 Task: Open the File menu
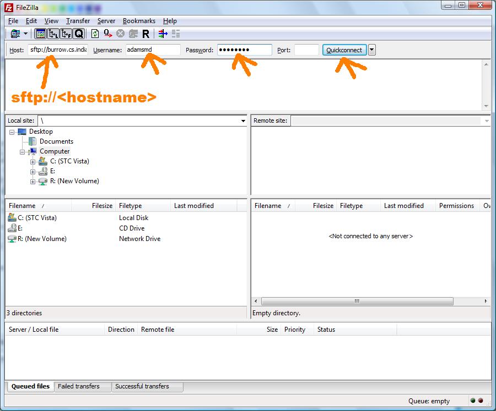tap(13, 21)
